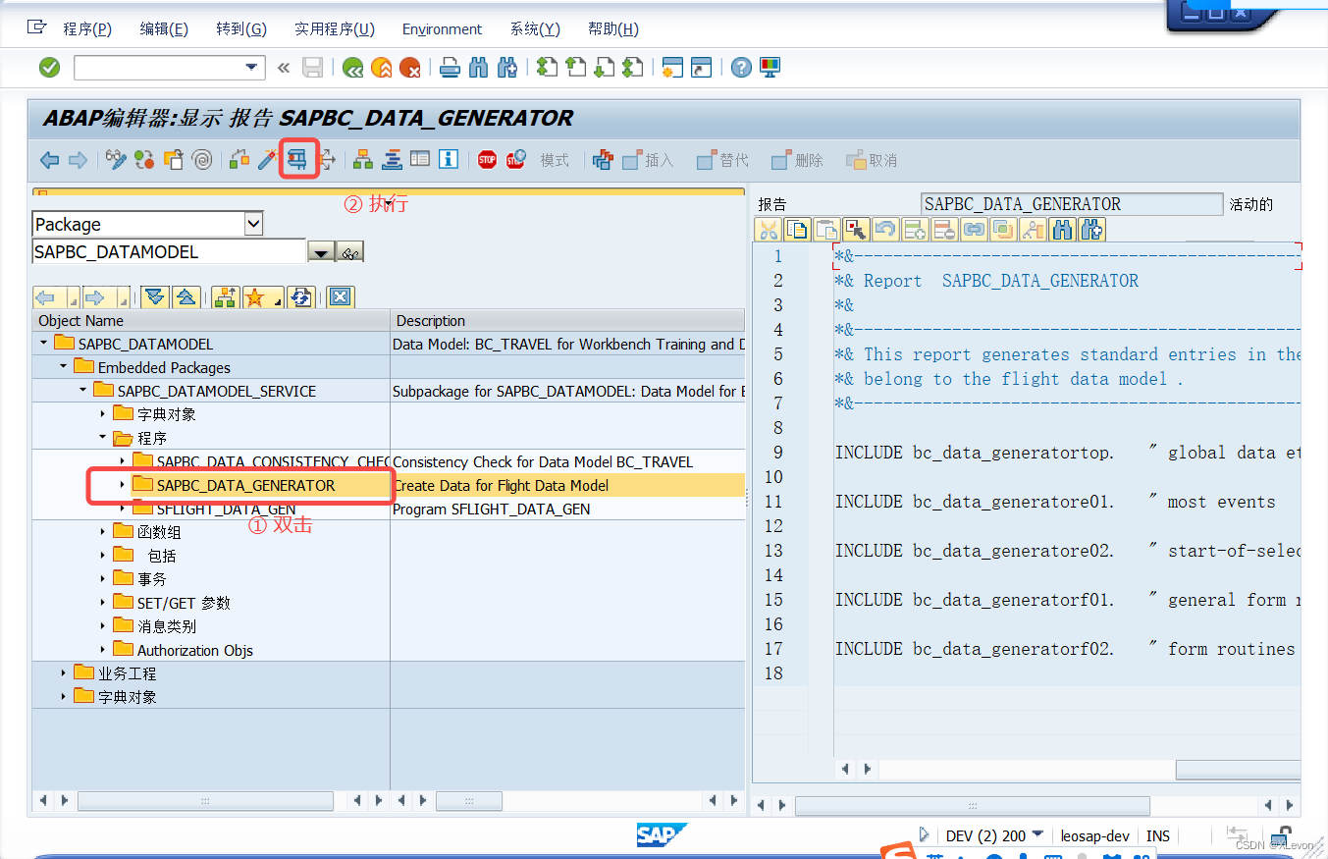Open the Package object type dropdown

point(253,224)
